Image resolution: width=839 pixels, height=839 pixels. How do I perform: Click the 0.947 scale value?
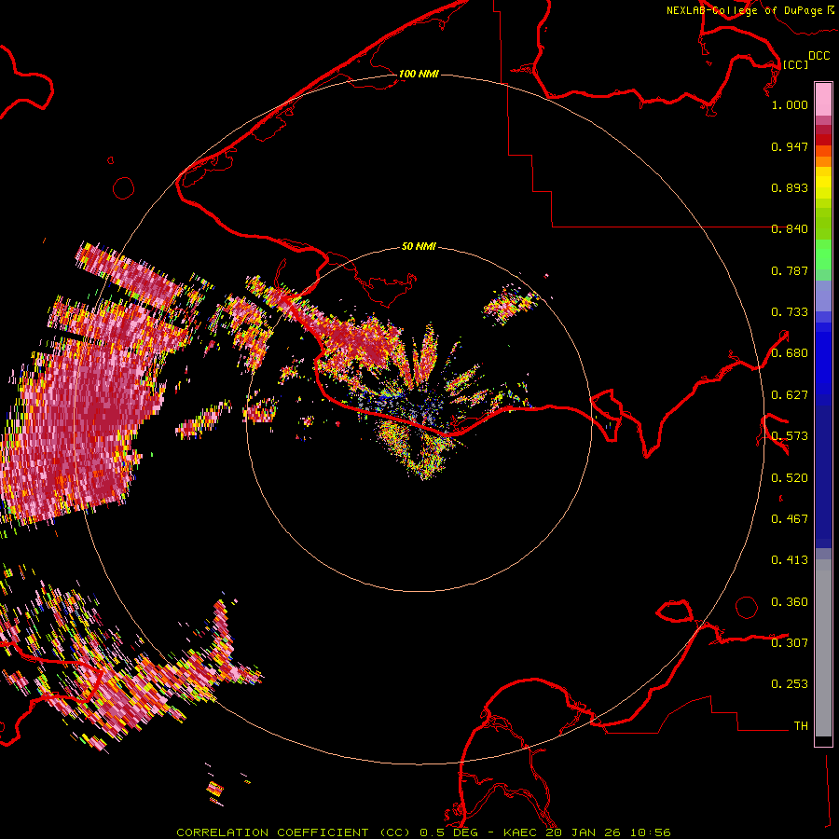[790, 146]
